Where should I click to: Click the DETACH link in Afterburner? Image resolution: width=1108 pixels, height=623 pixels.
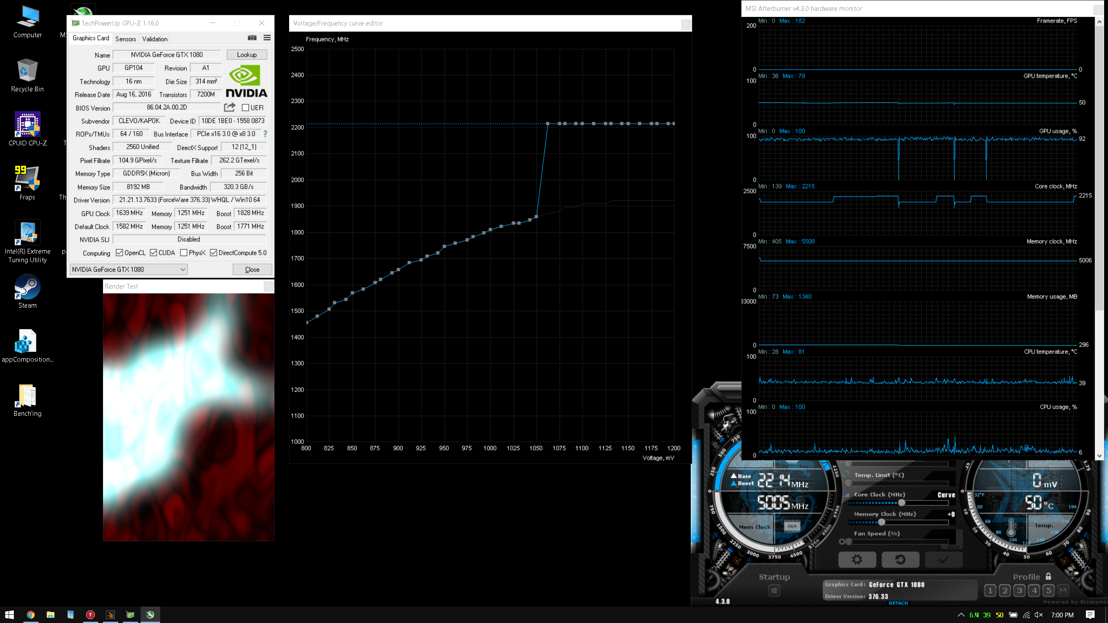click(899, 603)
